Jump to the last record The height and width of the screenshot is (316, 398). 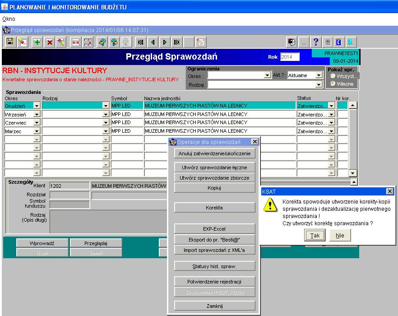(x=177, y=42)
